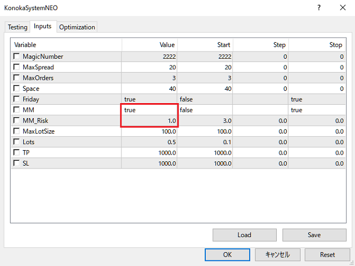Viewport: 355px width, 266px height.
Task: Click the Save button
Action: pyautogui.click(x=315, y=235)
